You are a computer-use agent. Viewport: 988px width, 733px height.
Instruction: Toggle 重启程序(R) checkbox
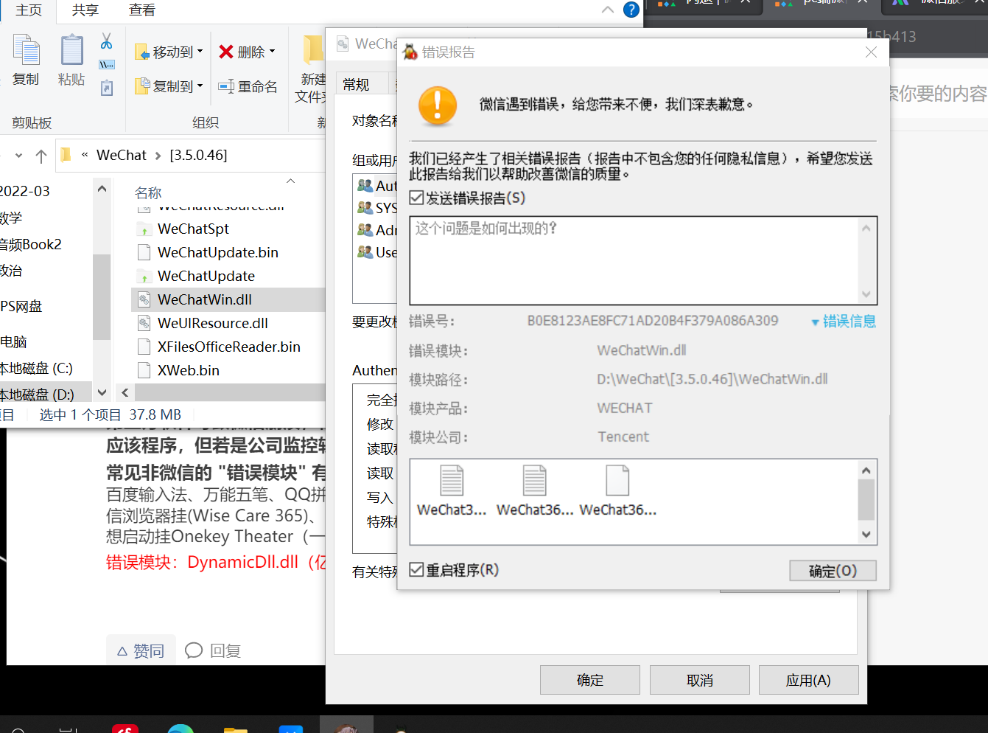(x=416, y=569)
